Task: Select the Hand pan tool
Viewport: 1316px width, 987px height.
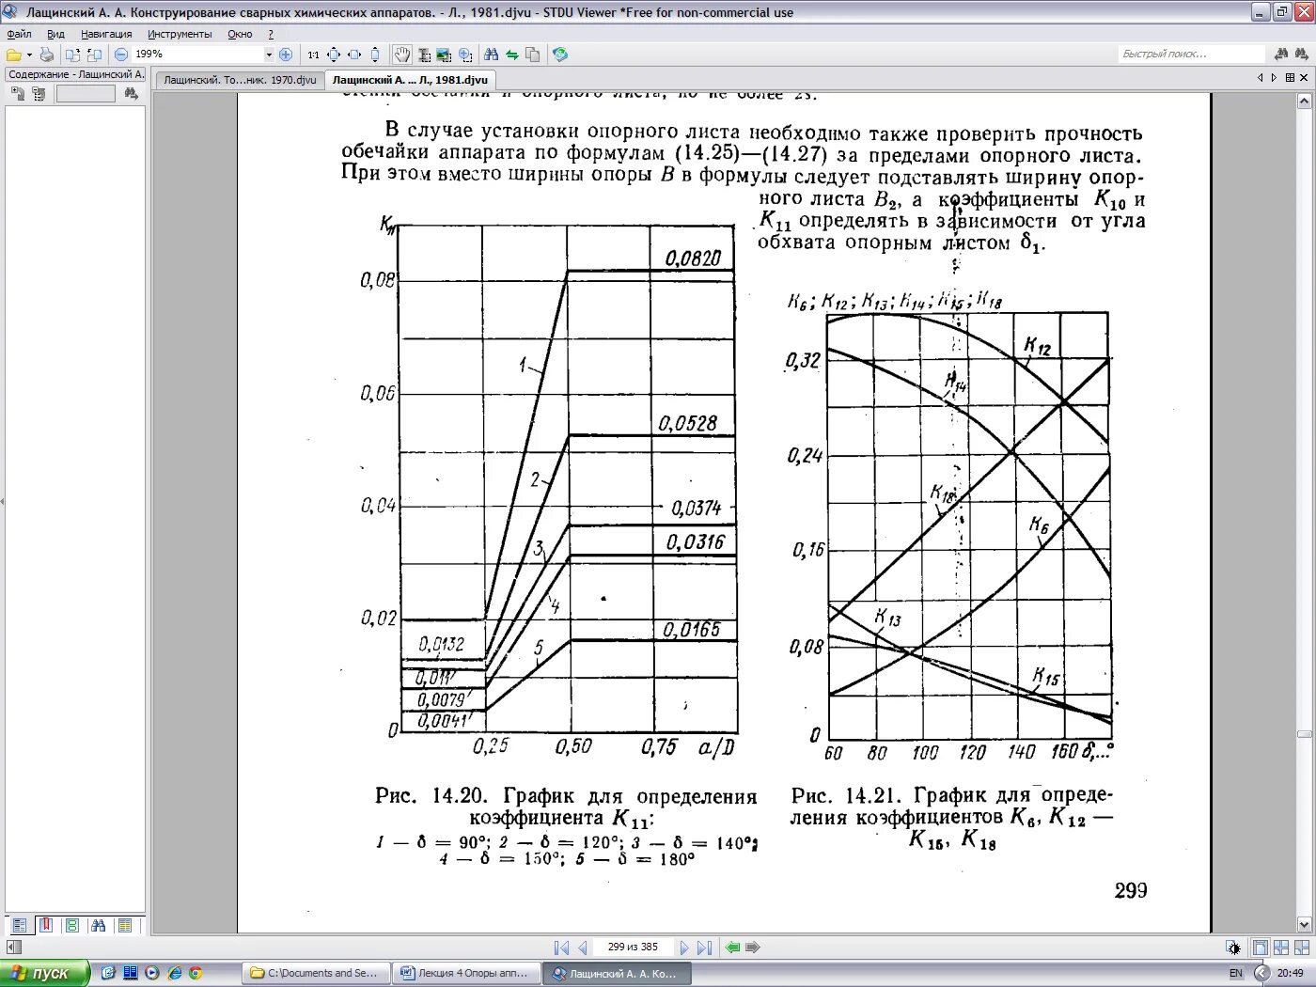Action: pos(401,55)
